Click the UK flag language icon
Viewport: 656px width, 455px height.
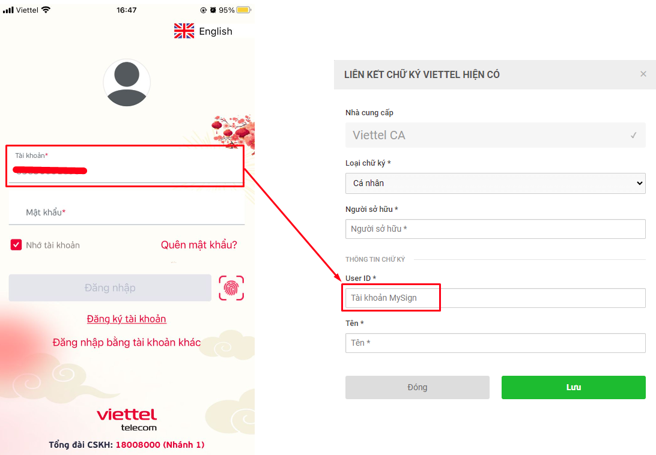click(x=184, y=31)
